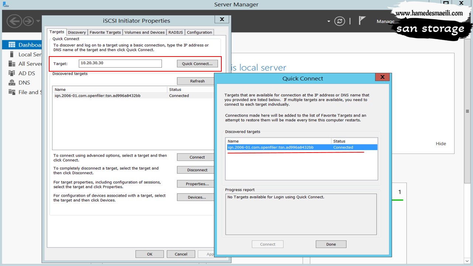Expand the dropdown arrow left of refresh icon
This screenshot has height=266, width=473.
click(329, 21)
